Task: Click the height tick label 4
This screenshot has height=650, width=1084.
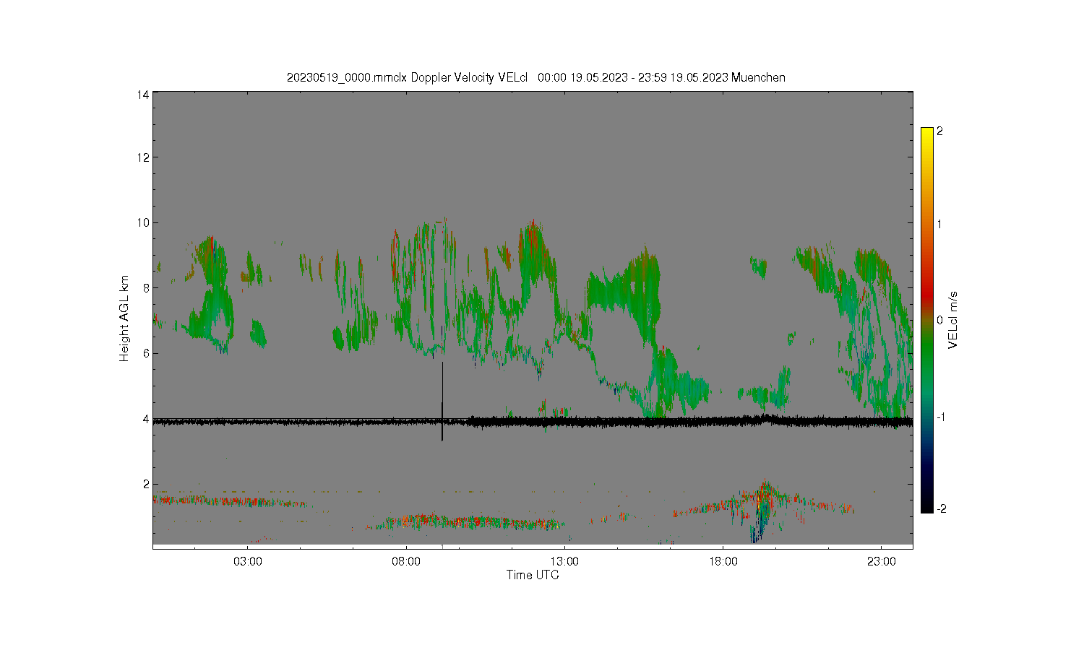Action: [146, 419]
